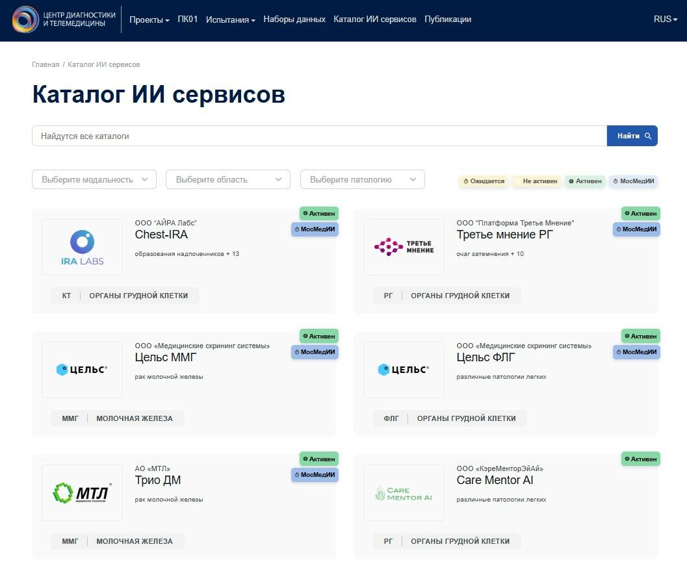This screenshot has width=687, height=562.
Task: Click the Третье Мнение logo
Action: click(404, 247)
